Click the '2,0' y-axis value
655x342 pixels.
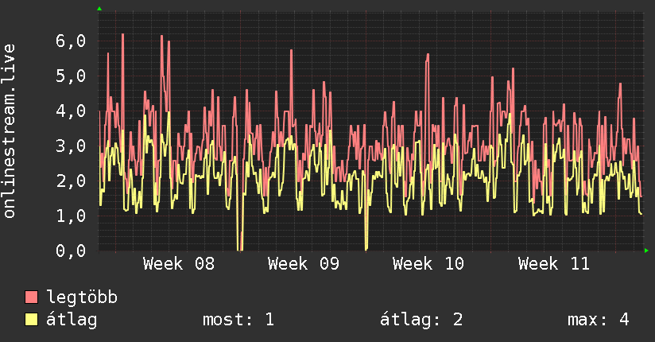[x=71, y=181]
